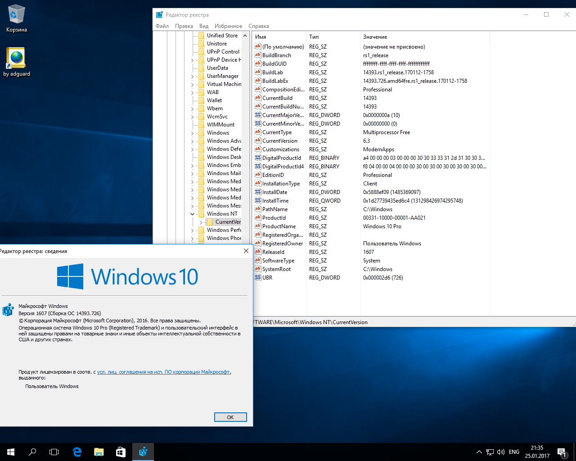Open the Избранное menu
The height and width of the screenshot is (461, 576).
click(x=228, y=26)
